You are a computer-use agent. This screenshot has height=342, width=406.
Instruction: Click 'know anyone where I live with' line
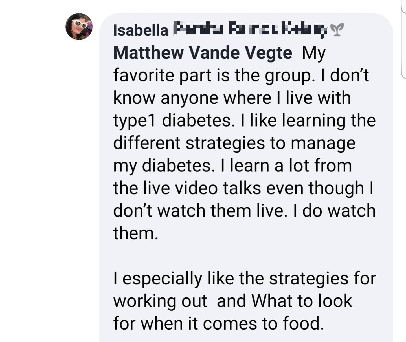(232, 98)
